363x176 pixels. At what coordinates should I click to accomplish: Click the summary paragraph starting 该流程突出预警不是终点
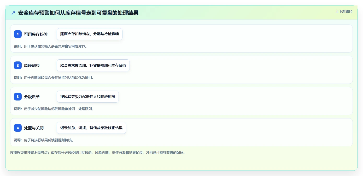[x=98, y=153]
